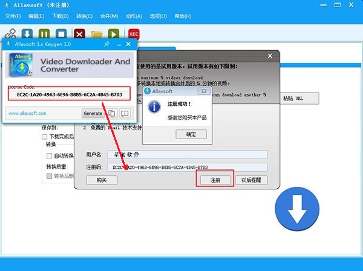Open the yellow folder toolbar icon
Image resolution: width=363 pixels, height=271 pixels.
point(97,34)
